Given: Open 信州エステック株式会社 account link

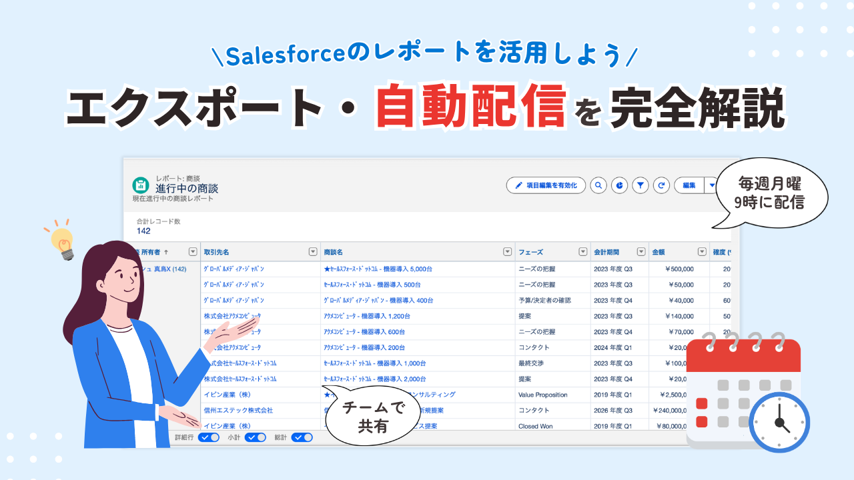Looking at the screenshot, I should [238, 411].
